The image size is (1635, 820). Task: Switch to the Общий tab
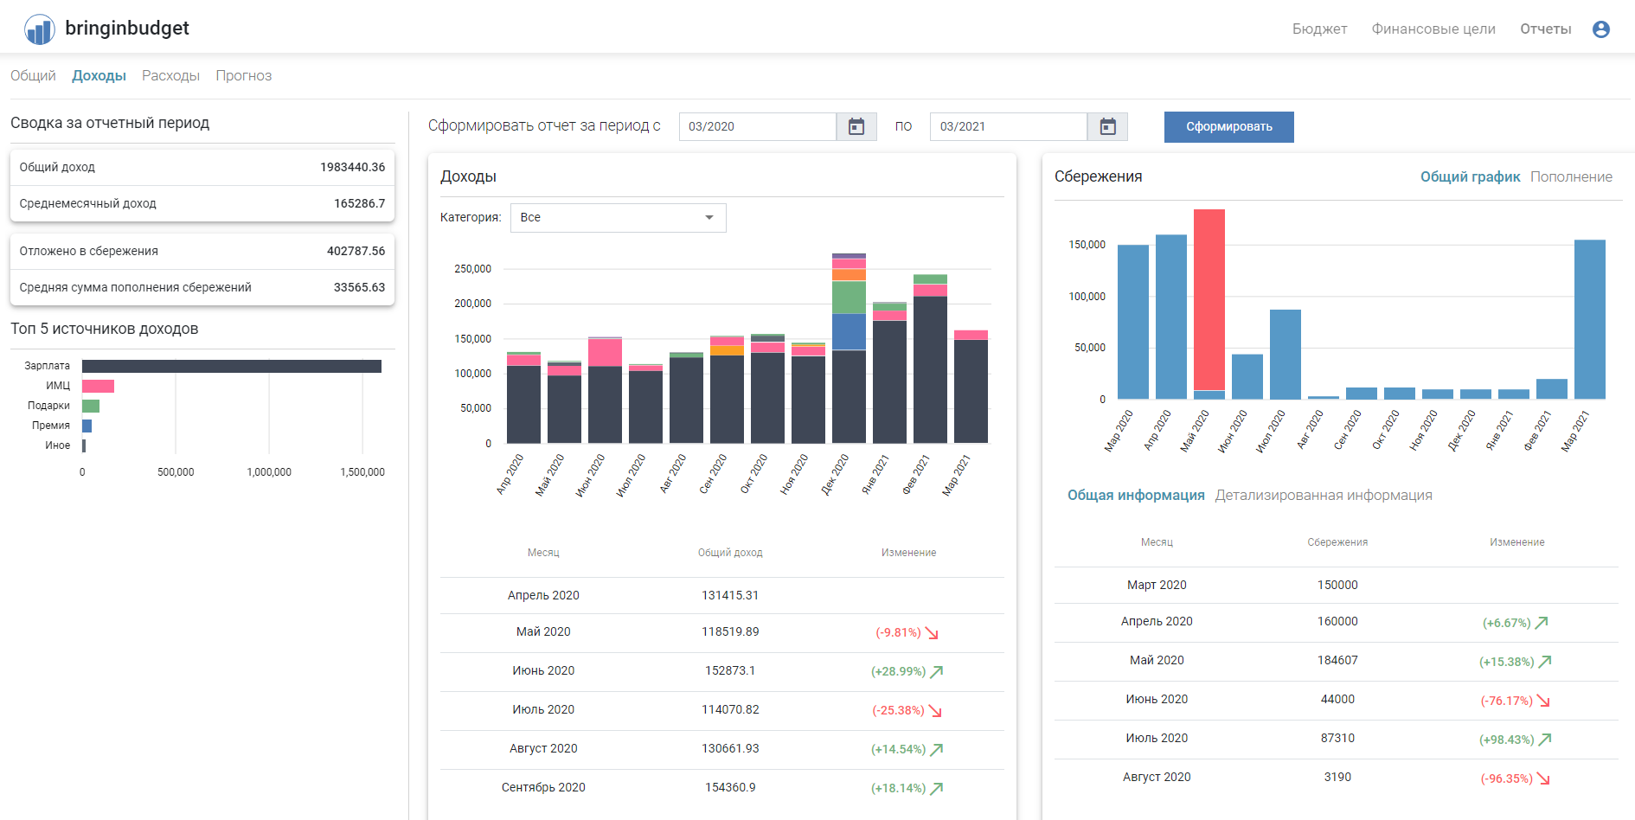[x=33, y=76]
